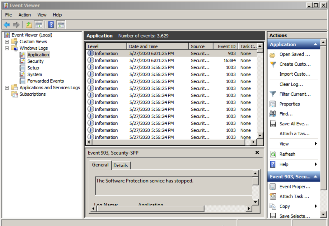Click the Refresh icon in Actions

(273, 154)
